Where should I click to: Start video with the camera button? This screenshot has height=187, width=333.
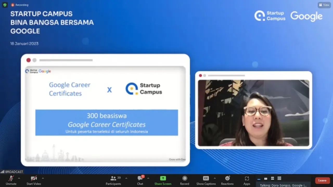point(34,180)
